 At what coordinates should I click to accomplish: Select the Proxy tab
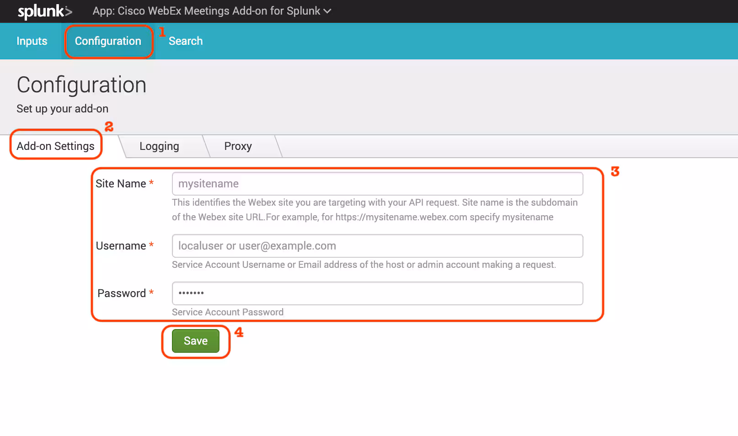click(x=238, y=146)
